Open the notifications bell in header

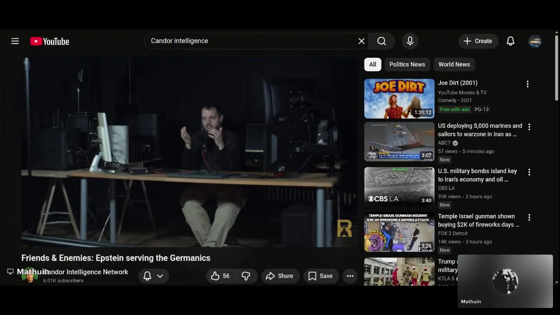point(511,41)
